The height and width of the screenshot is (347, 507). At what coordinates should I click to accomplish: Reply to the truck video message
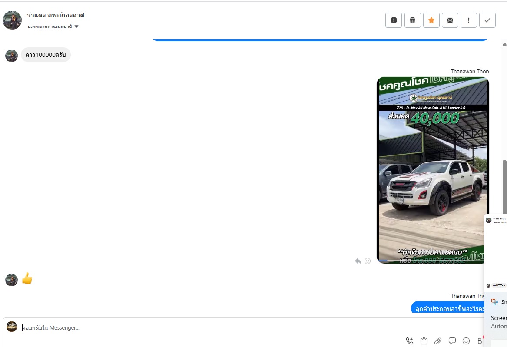coord(358,261)
